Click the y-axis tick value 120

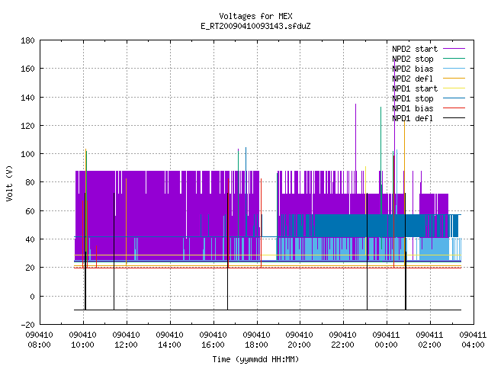pos(27,125)
